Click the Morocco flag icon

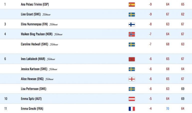[x=132, y=59]
